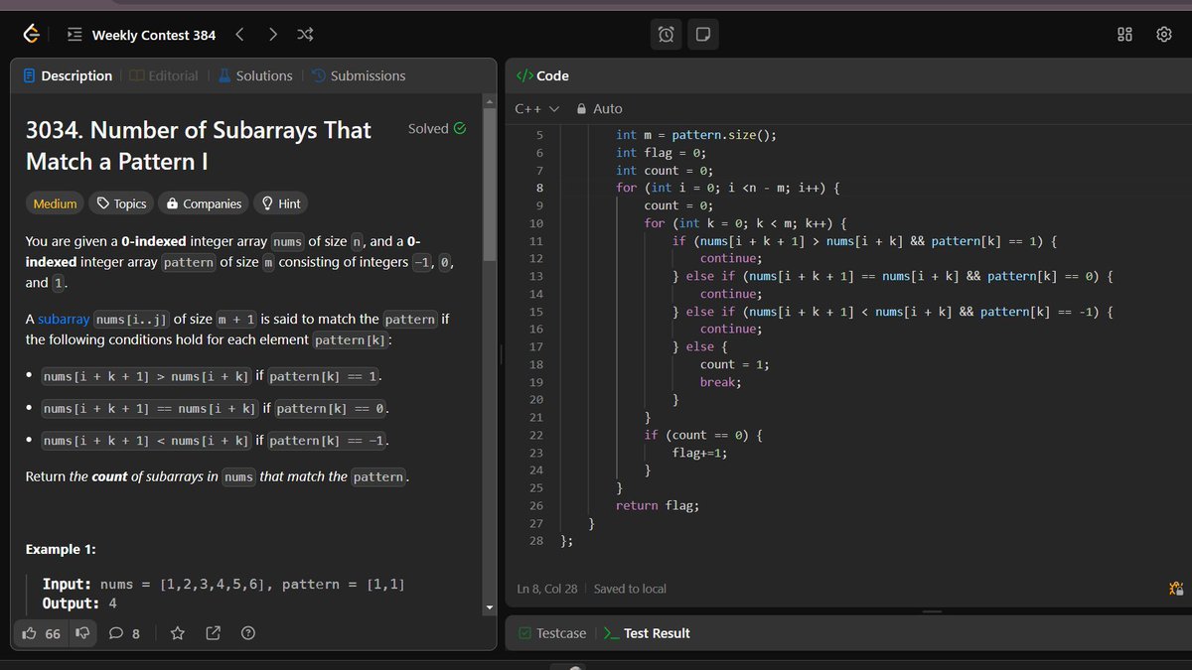Follow the subarray hyperlink in description
The image size is (1192, 670).
point(63,319)
